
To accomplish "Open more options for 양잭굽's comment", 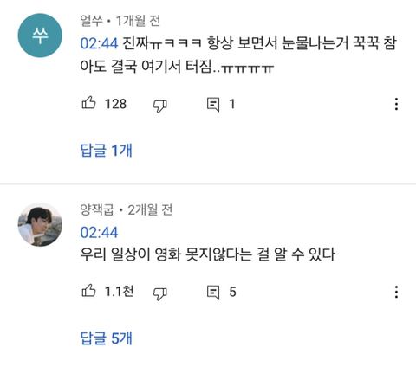I will click(x=396, y=292).
